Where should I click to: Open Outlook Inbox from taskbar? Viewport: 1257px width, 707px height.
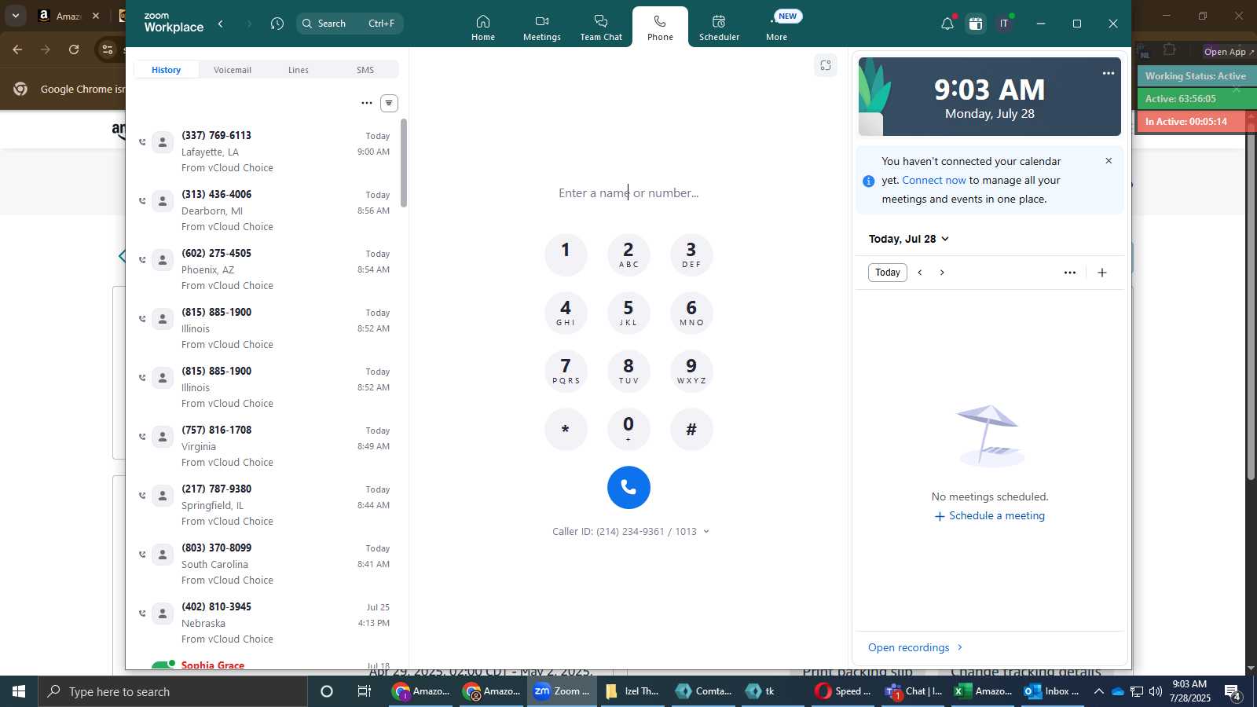pos(1054,691)
